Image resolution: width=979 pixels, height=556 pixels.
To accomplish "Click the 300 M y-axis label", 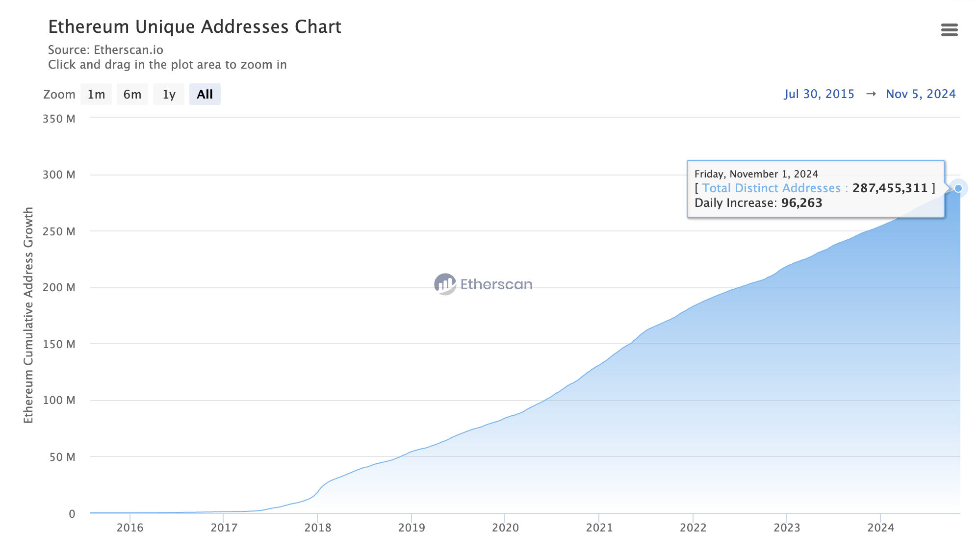I will pos(59,175).
